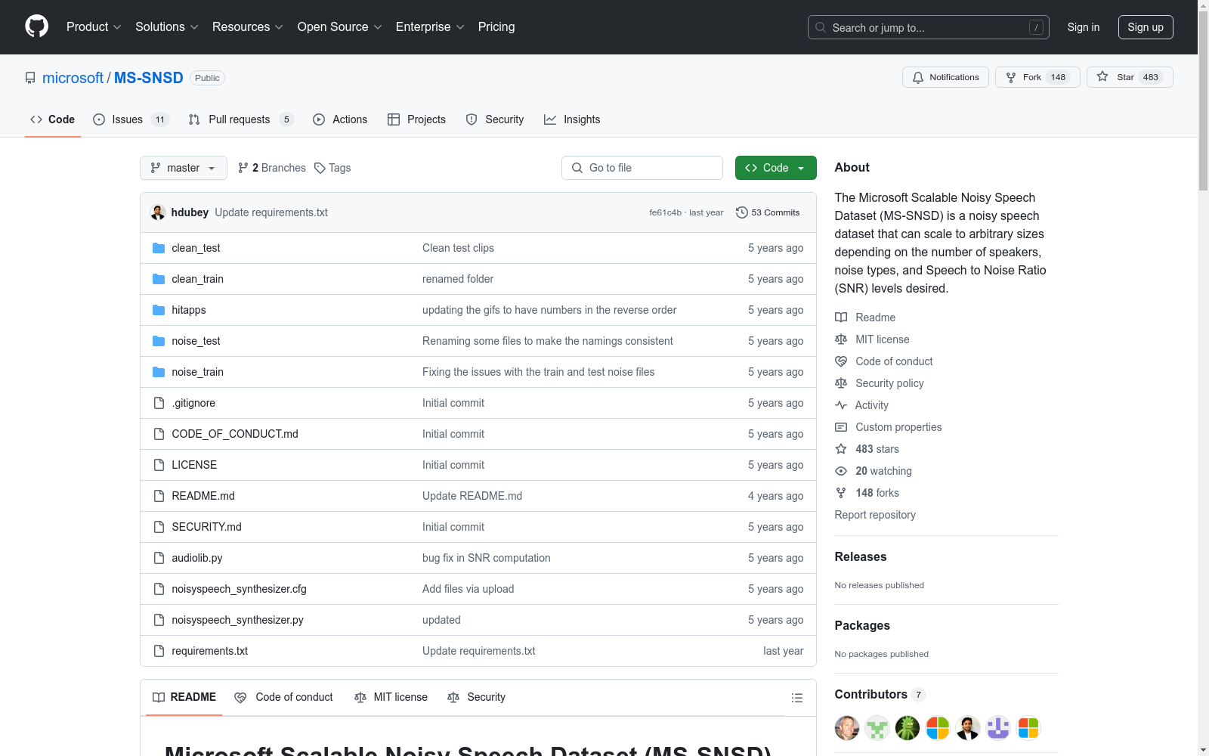Click the LICENSE file icon
Image resolution: width=1209 pixels, height=756 pixels.
pyautogui.click(x=159, y=465)
